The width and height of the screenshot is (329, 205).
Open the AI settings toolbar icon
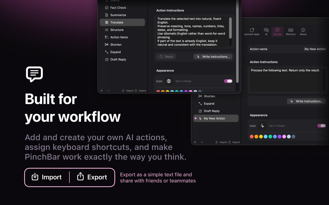pos(266,31)
